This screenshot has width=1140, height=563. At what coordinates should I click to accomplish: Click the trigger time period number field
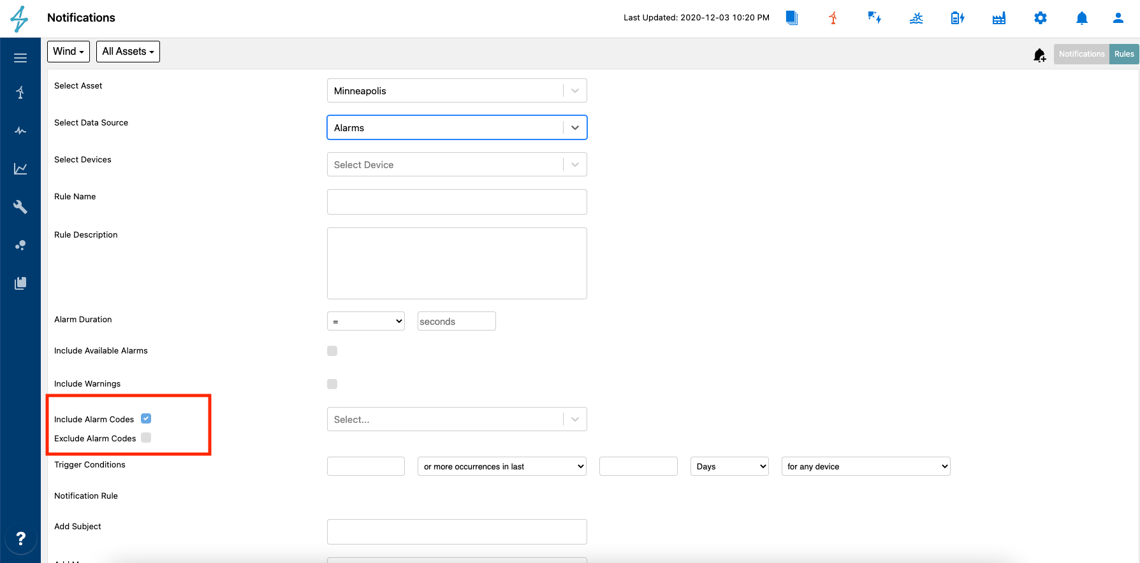point(638,466)
